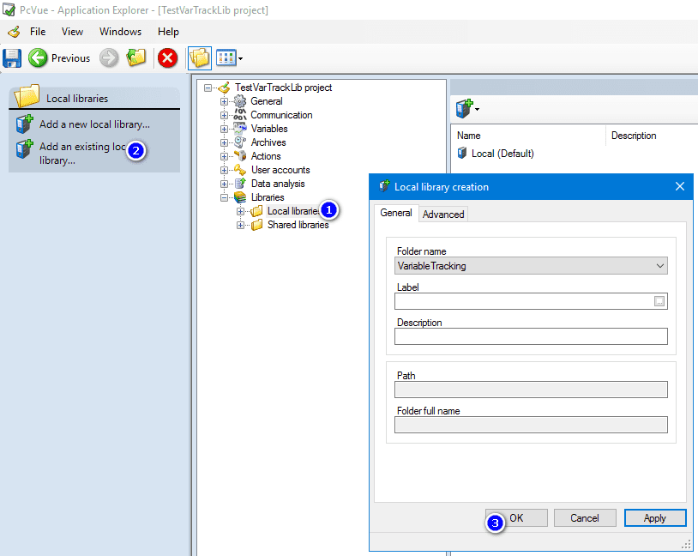The image size is (698, 556).
Task: Collapse the Libraries tree node
Action: coord(225,198)
